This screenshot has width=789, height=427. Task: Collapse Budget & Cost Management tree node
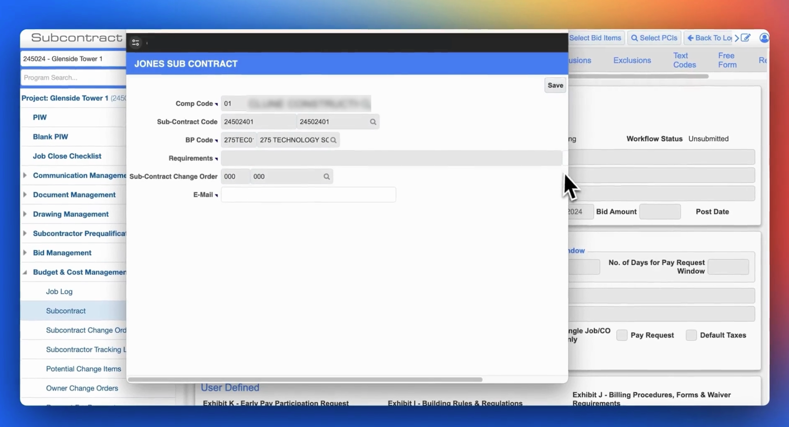point(25,272)
